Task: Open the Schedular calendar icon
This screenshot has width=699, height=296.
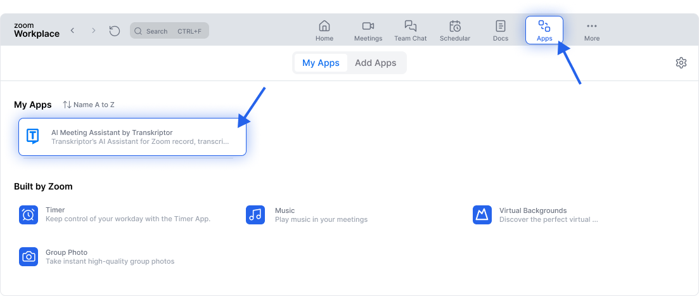Action: (455, 25)
